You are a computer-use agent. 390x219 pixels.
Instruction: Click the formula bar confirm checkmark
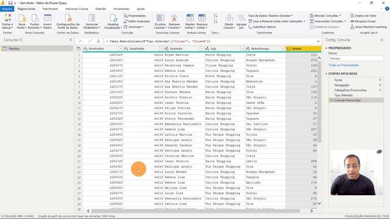[90, 41]
